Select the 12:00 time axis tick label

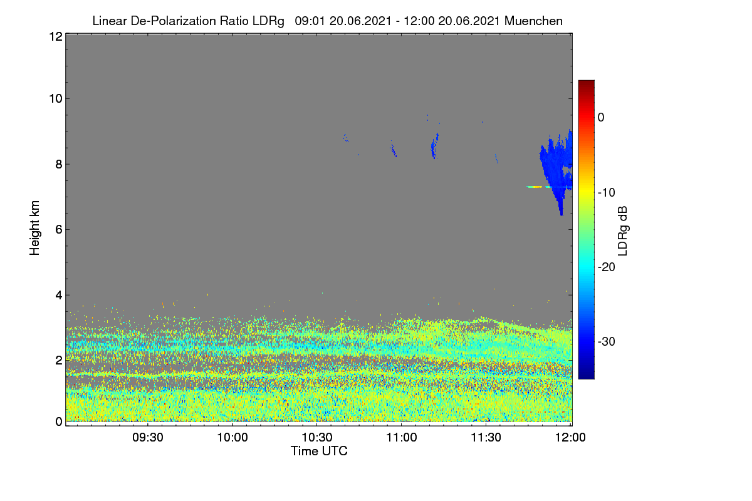tap(570, 437)
